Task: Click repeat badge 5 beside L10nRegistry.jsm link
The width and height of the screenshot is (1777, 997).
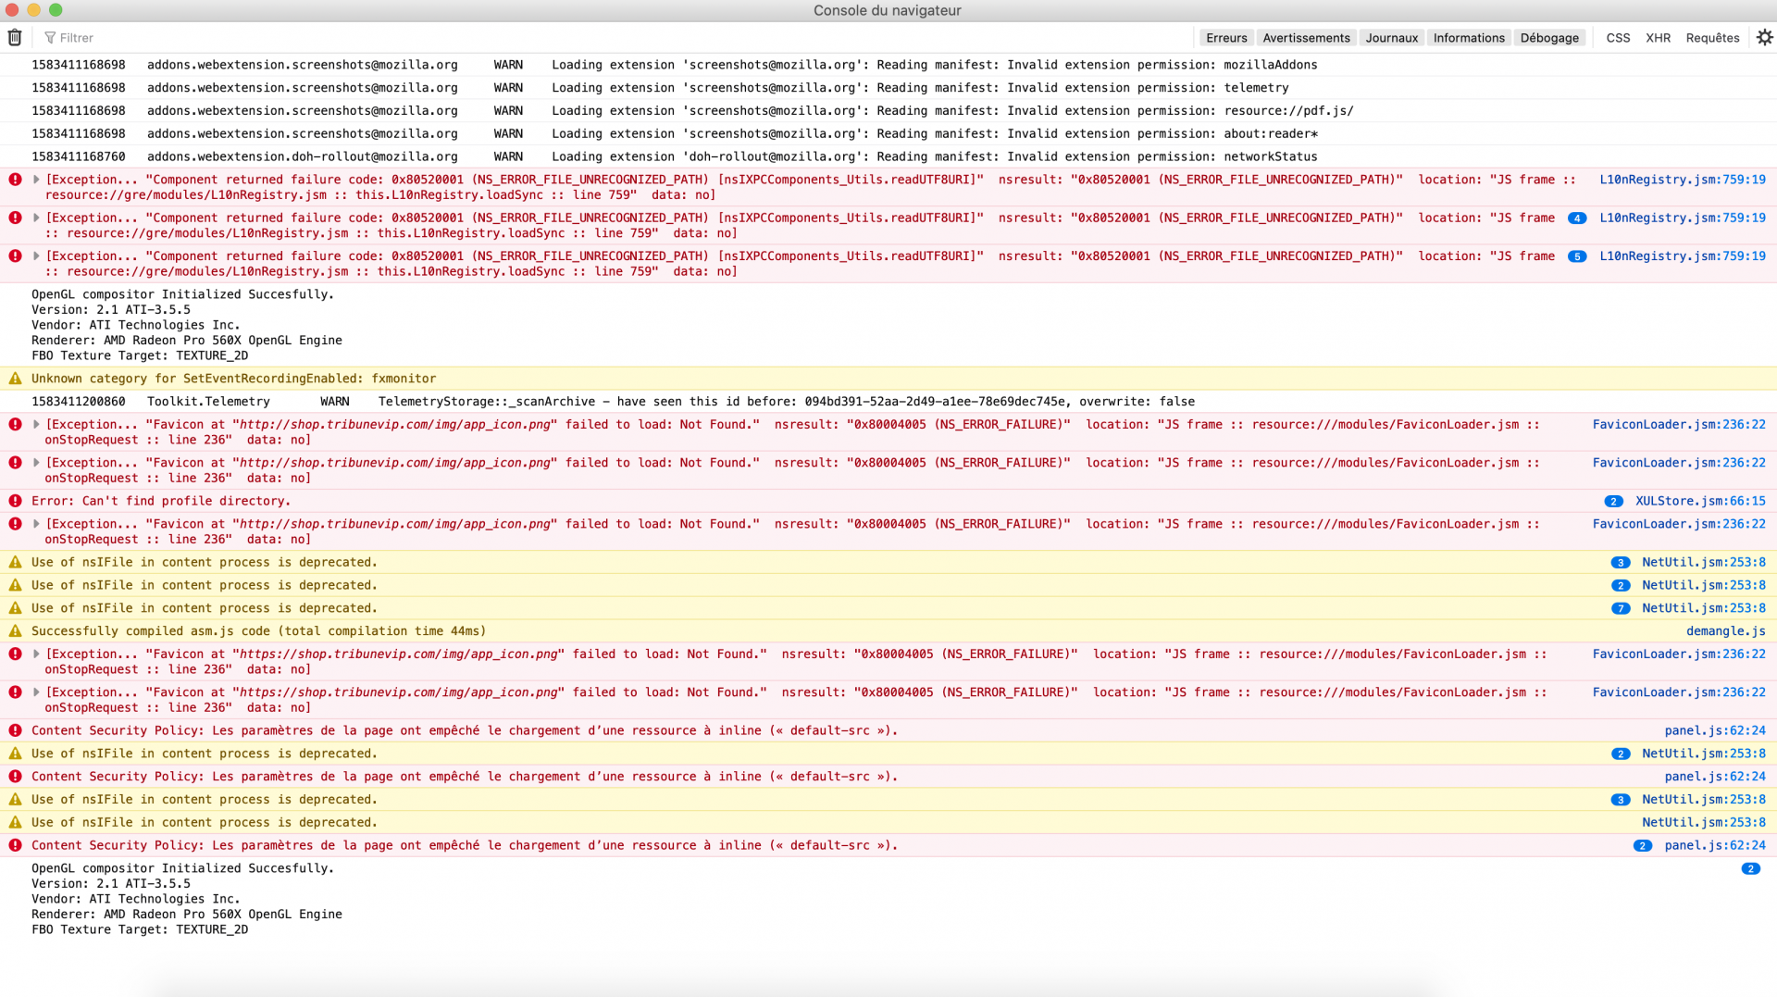Action: click(x=1577, y=256)
